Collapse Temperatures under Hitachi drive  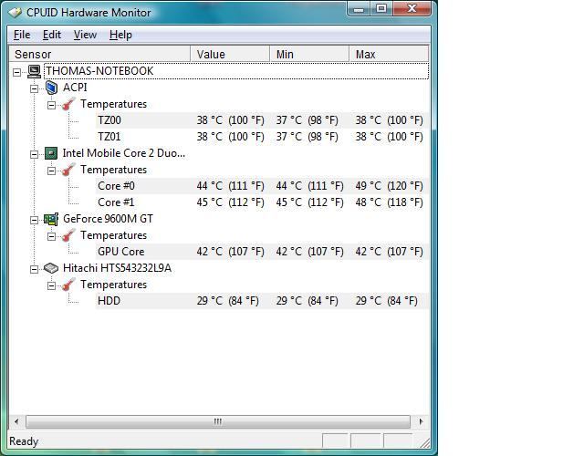click(51, 285)
